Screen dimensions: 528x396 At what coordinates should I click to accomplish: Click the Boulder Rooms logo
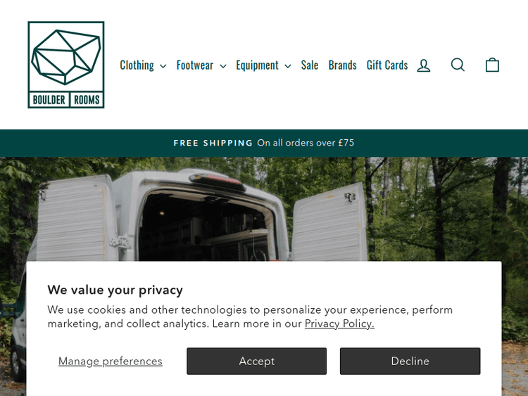[x=66, y=65]
